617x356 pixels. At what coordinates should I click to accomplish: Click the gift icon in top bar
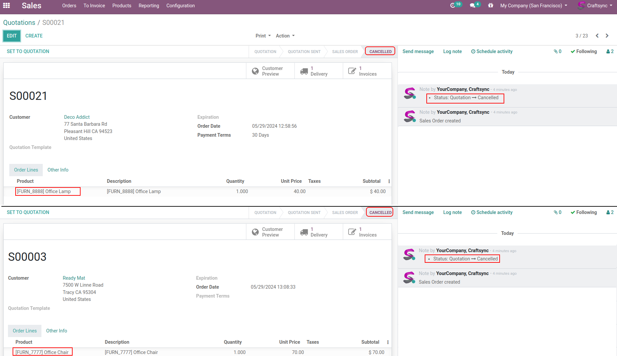[x=491, y=6]
